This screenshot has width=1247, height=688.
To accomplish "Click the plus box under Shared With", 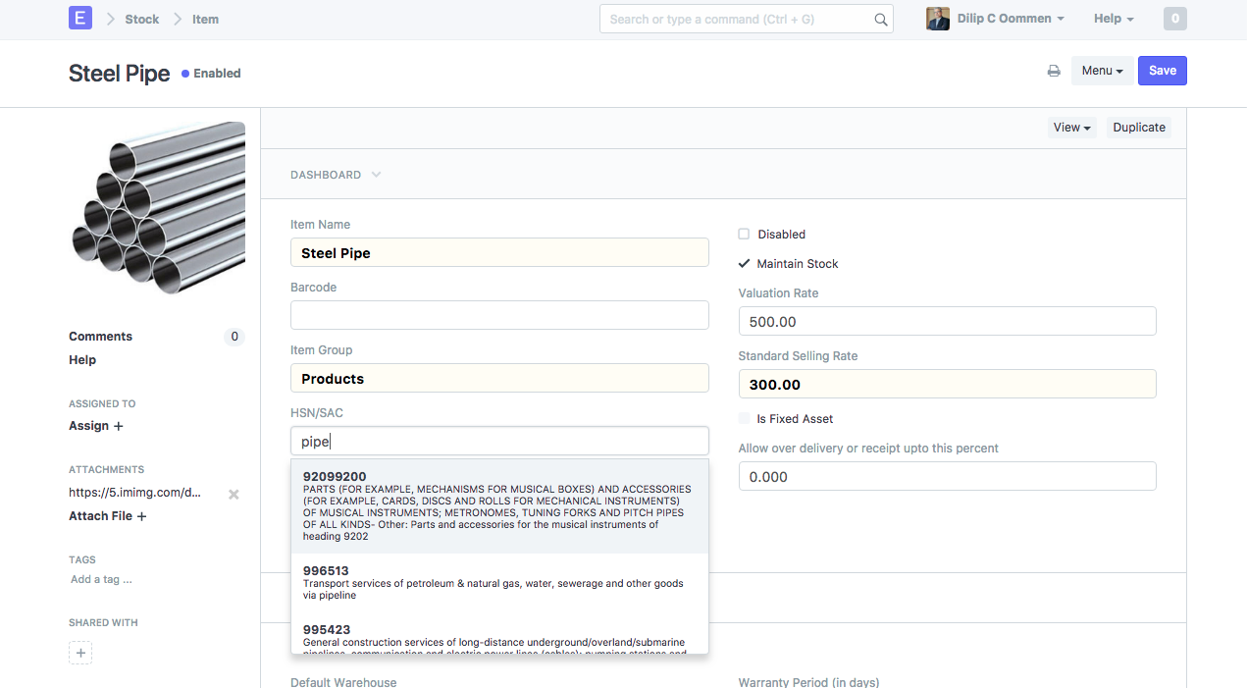I will point(80,653).
